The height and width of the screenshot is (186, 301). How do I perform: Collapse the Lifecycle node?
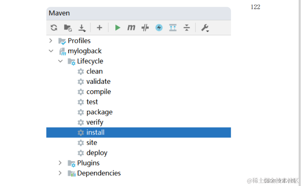click(x=60, y=61)
